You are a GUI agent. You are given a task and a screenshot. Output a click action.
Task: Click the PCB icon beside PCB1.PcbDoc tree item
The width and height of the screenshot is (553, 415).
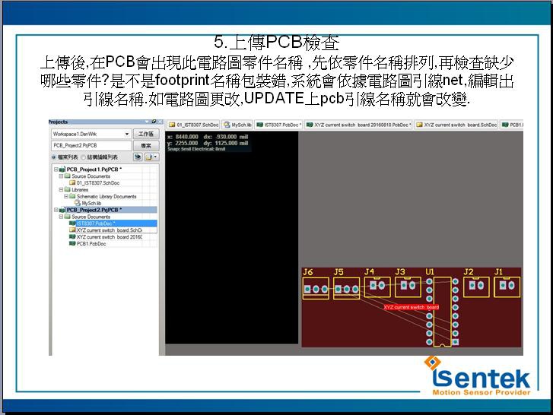[x=72, y=244]
